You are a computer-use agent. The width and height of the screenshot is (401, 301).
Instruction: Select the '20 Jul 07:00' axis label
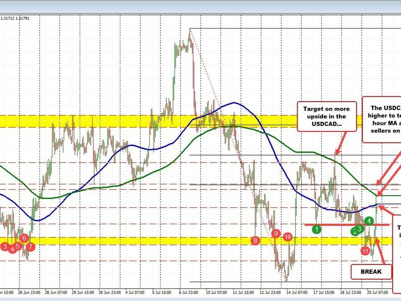(377, 292)
